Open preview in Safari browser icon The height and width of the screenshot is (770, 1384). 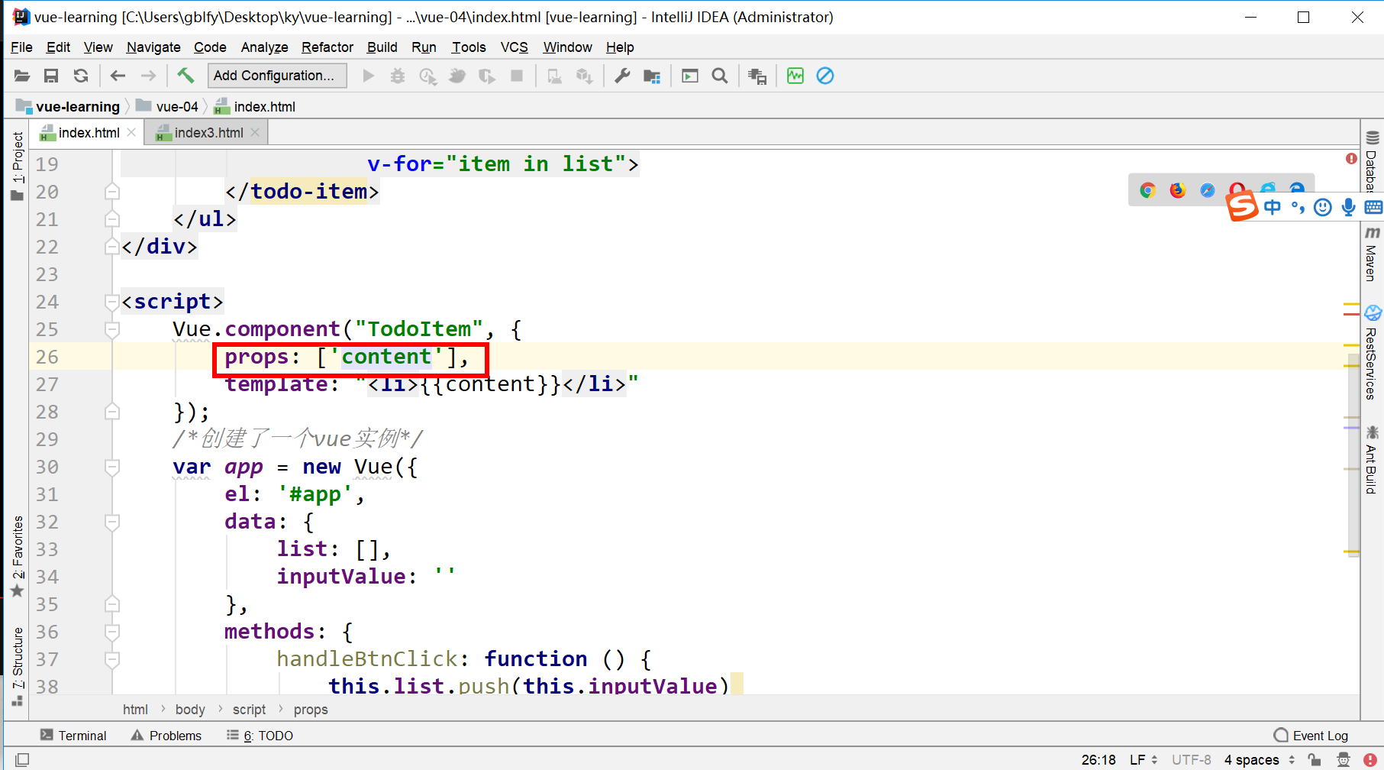pos(1207,190)
